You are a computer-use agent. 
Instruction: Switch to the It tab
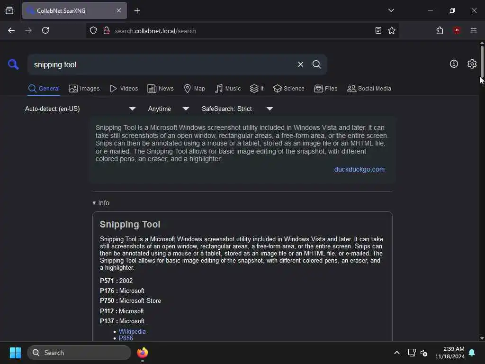point(257,89)
